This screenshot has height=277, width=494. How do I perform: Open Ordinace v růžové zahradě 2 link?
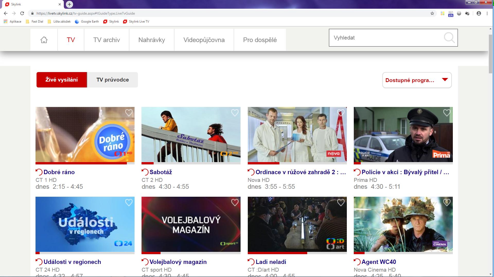[x=301, y=172]
